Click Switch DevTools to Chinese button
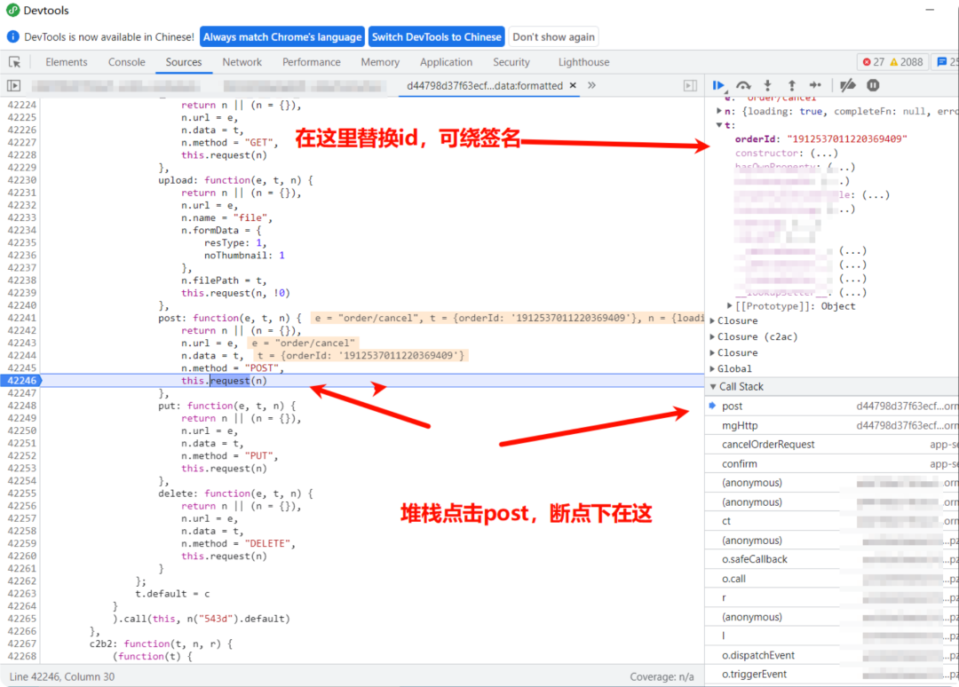Screen dimensions: 959x687 pyautogui.click(x=437, y=36)
